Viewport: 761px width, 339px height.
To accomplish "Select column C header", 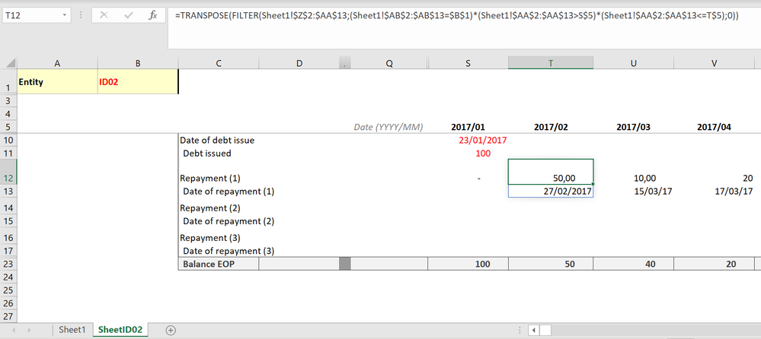I will tap(219, 63).
